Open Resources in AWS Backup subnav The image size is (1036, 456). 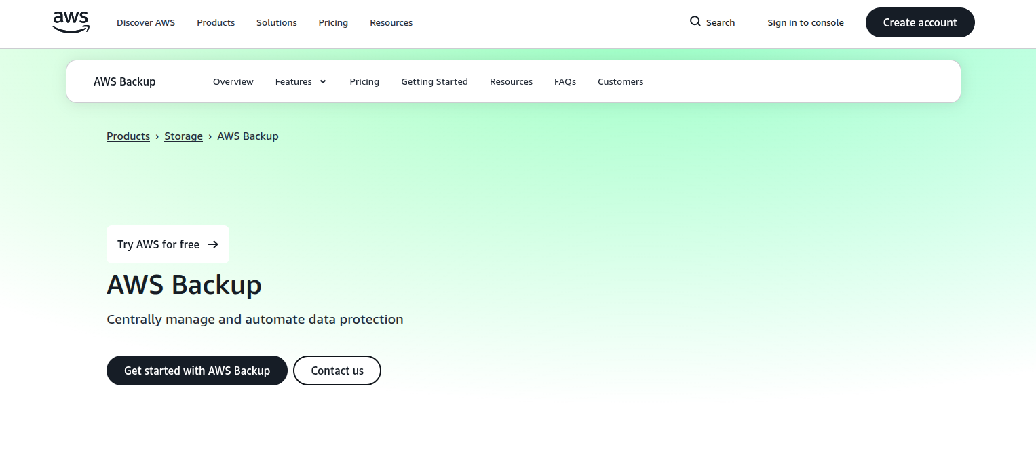click(x=511, y=81)
